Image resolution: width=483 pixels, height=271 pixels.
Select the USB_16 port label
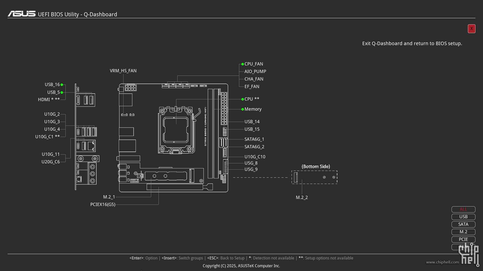[x=52, y=85]
